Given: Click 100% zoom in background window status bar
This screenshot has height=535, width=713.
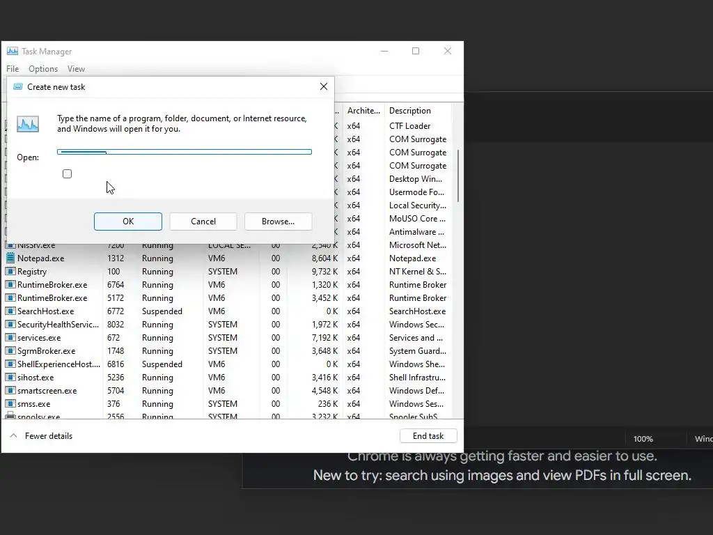Looking at the screenshot, I should point(643,439).
